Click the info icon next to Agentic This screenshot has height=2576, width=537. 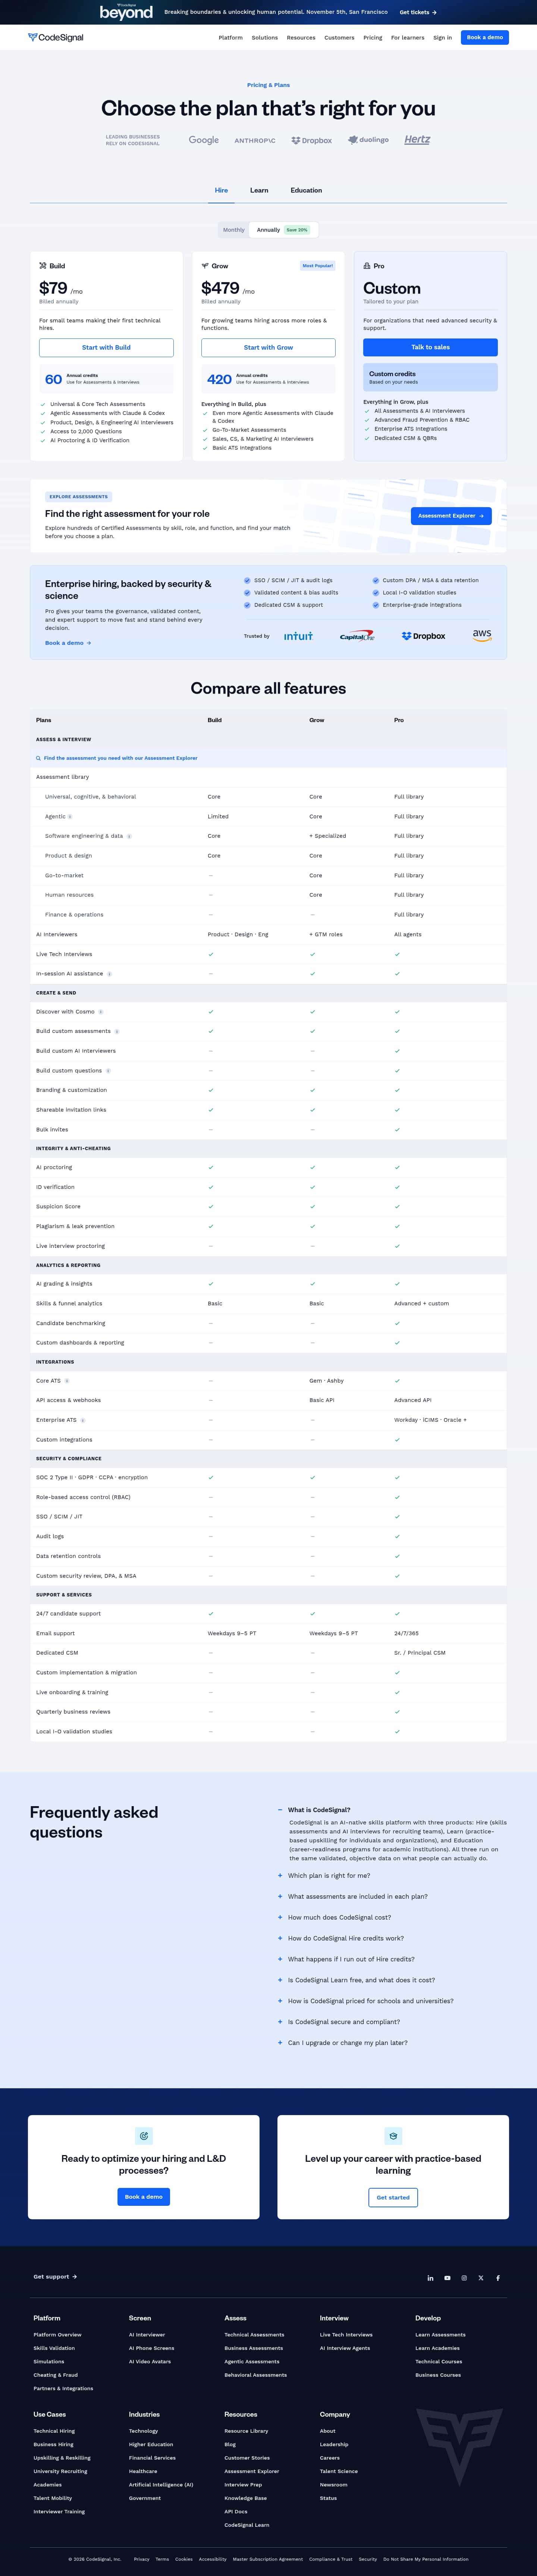coord(70,816)
